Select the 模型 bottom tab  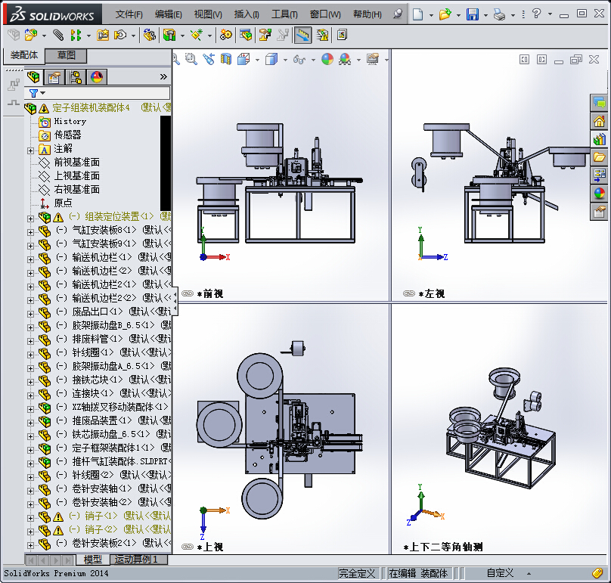click(93, 560)
